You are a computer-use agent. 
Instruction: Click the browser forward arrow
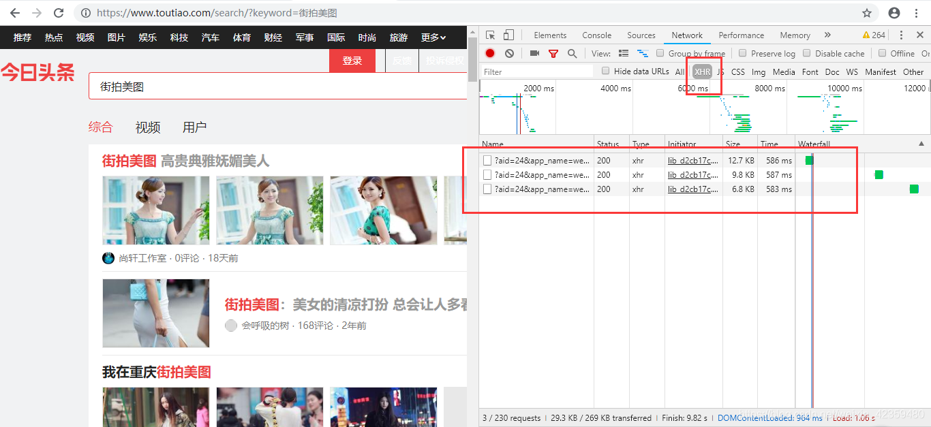pyautogui.click(x=37, y=13)
